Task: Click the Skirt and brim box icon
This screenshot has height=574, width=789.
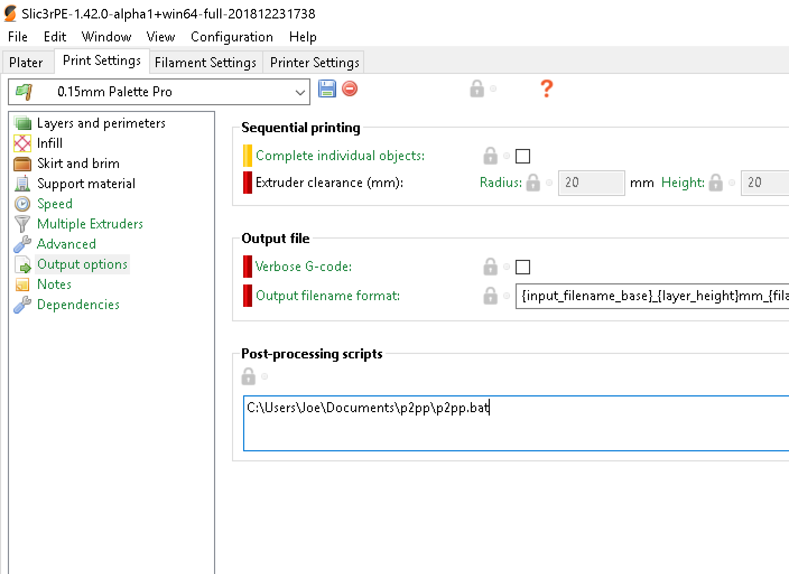Action: coord(22,164)
